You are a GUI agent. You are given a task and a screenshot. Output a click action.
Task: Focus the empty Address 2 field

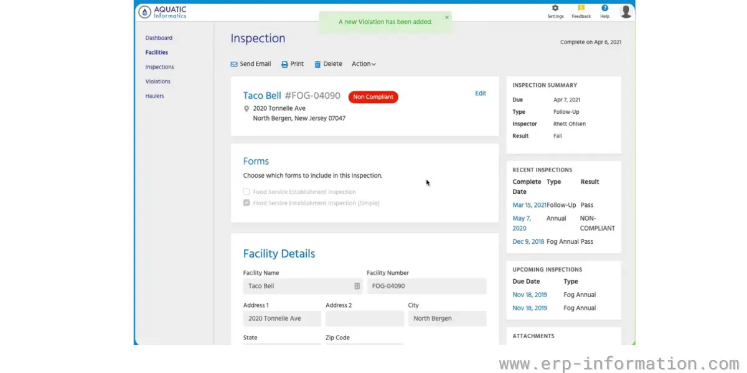coord(365,318)
